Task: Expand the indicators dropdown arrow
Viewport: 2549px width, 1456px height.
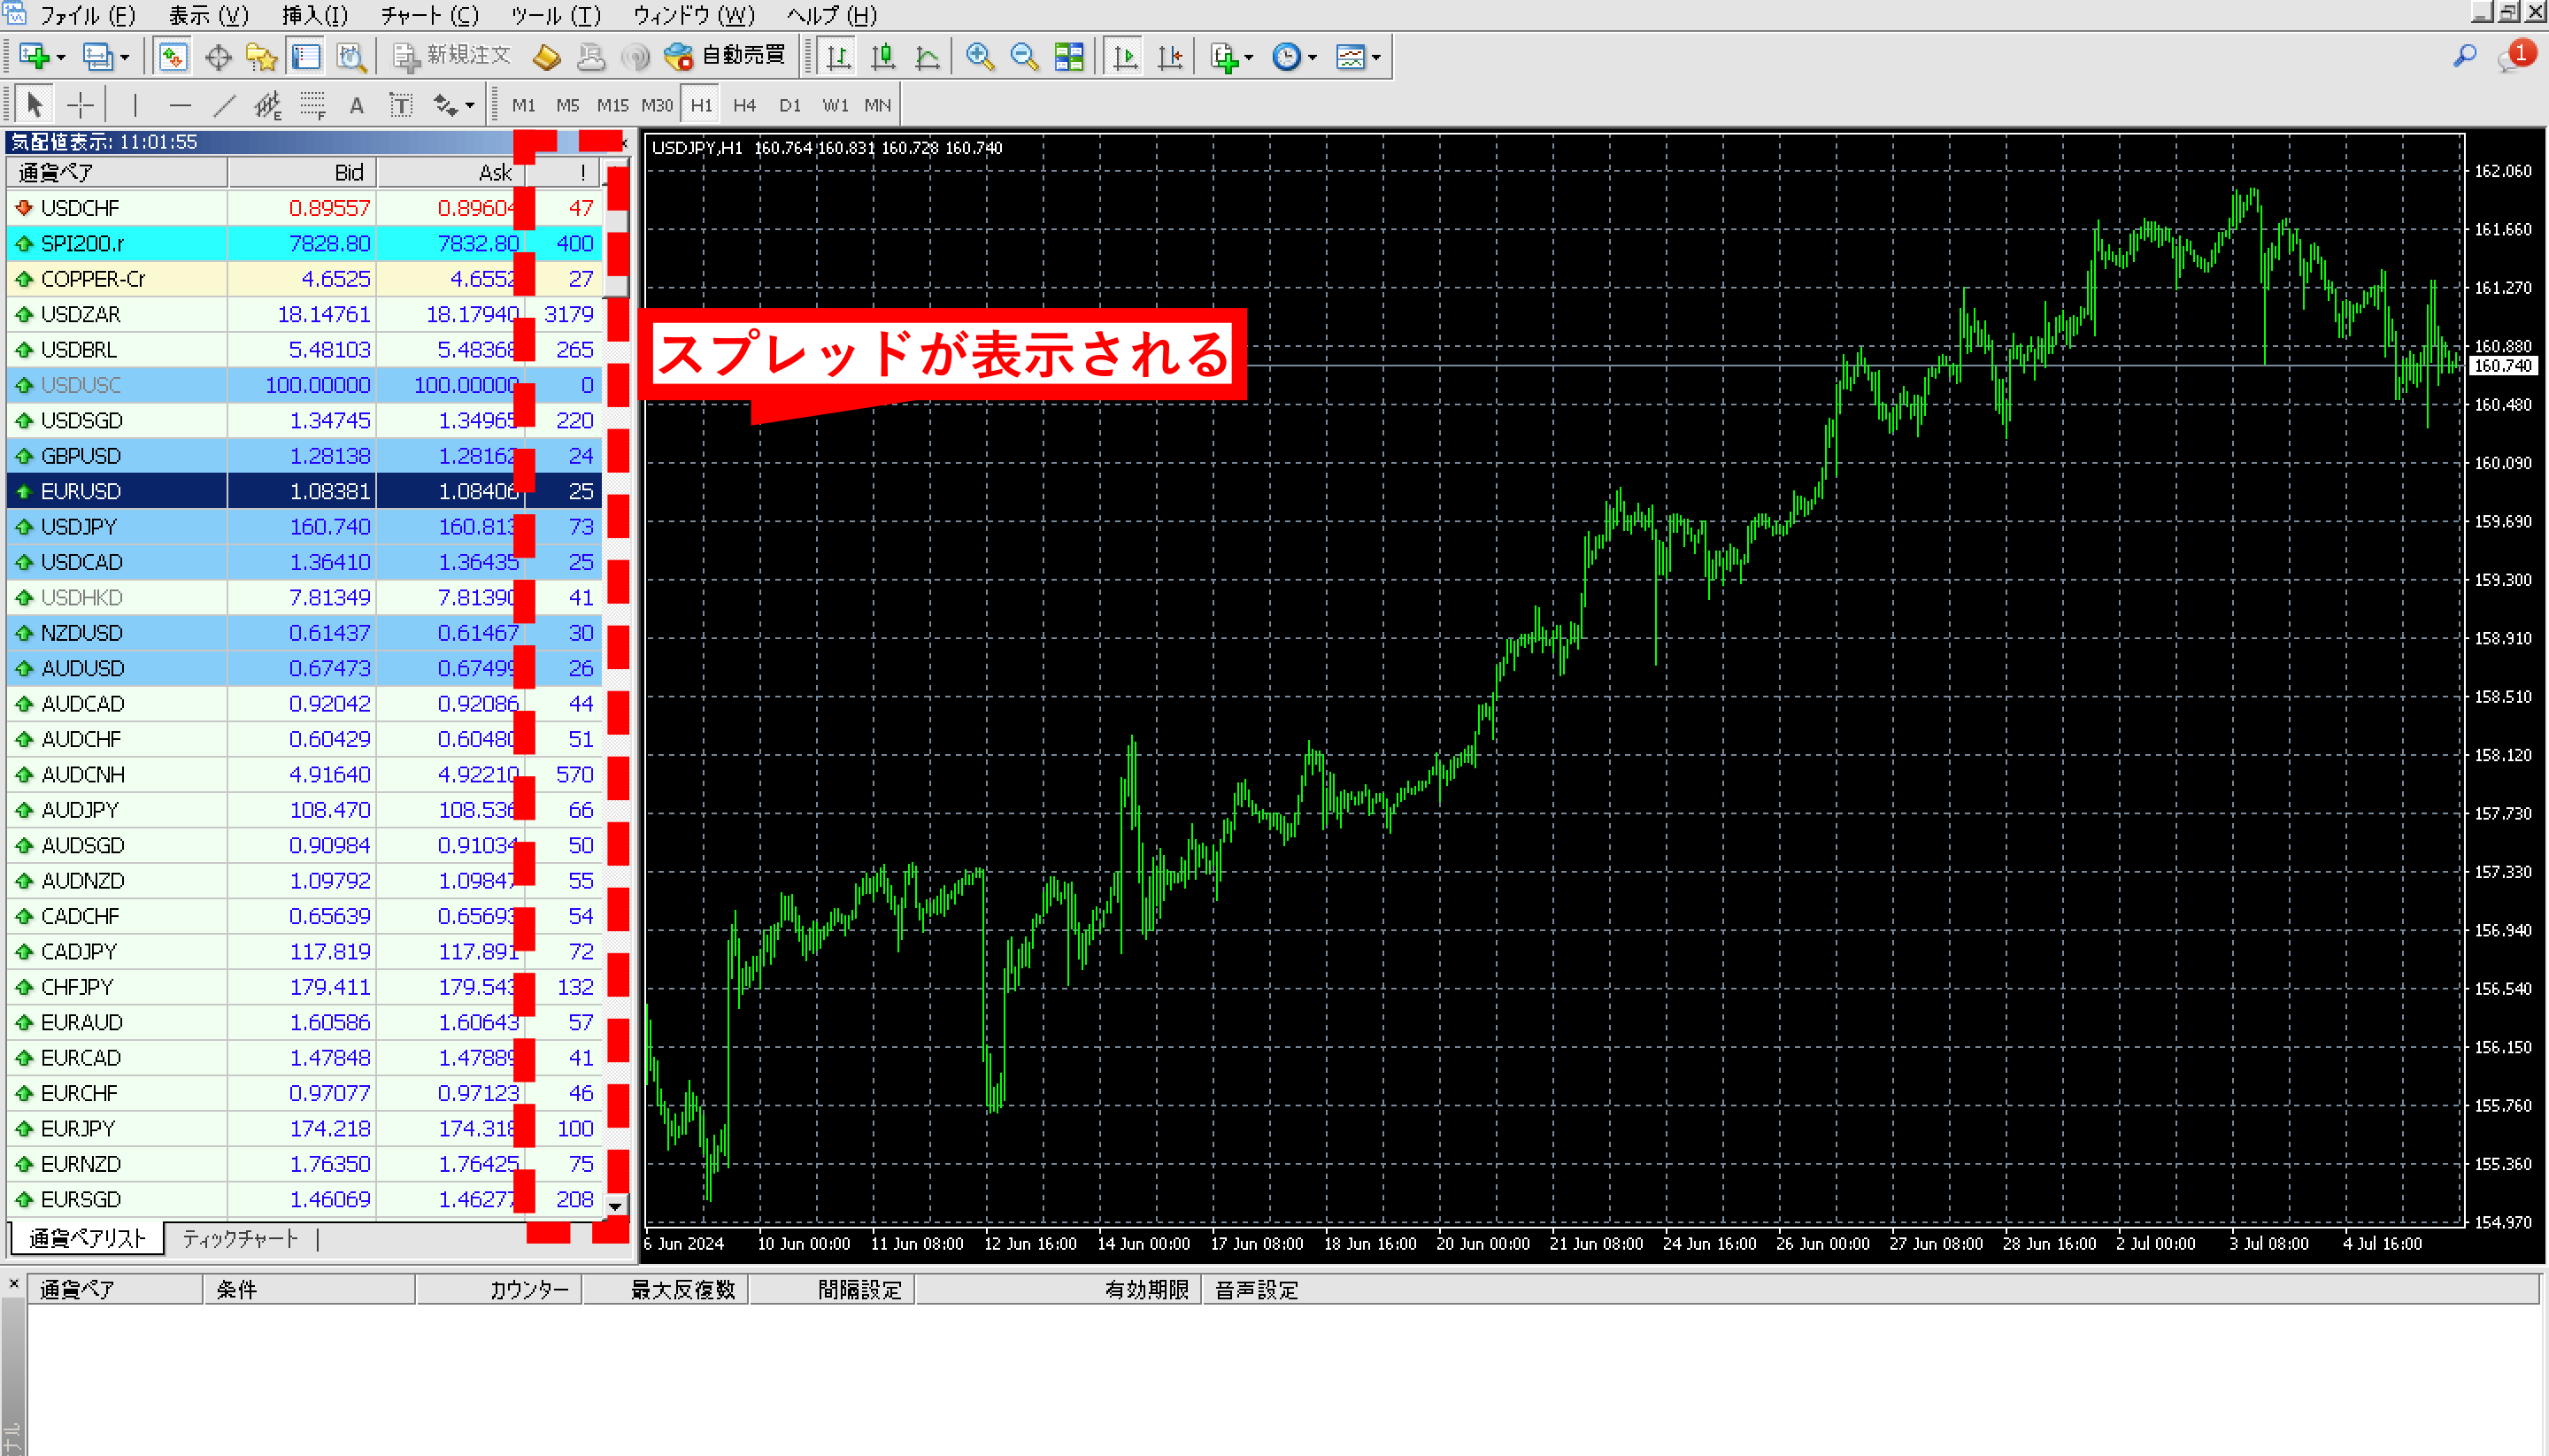Action: (1249, 58)
